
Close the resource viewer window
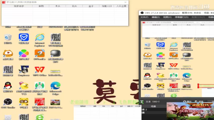125,2
